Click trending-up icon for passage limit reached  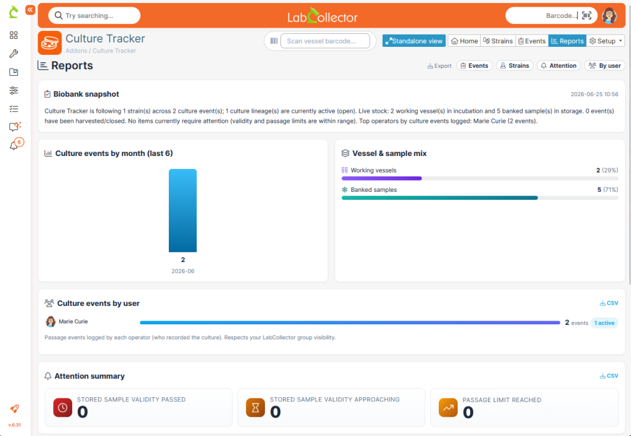449,408
